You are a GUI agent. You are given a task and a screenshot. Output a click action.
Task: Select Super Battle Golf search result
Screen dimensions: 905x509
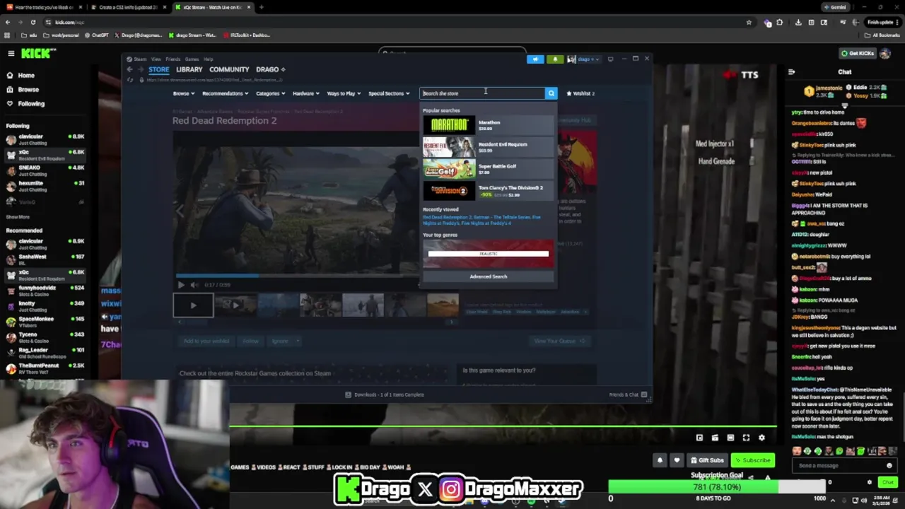point(488,169)
